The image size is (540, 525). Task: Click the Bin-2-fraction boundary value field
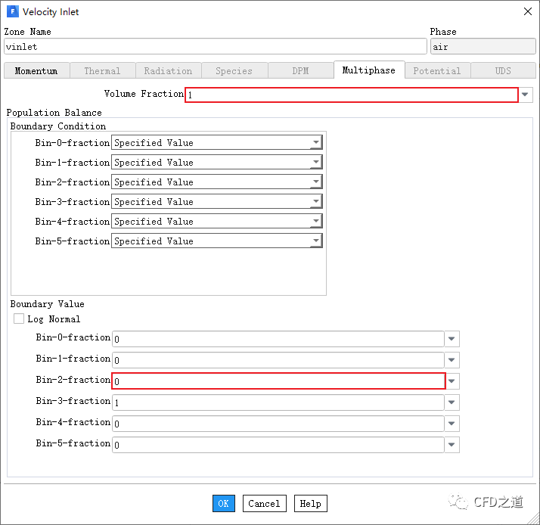coord(278,381)
